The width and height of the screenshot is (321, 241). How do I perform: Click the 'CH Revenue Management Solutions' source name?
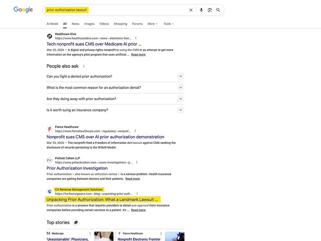point(79,190)
